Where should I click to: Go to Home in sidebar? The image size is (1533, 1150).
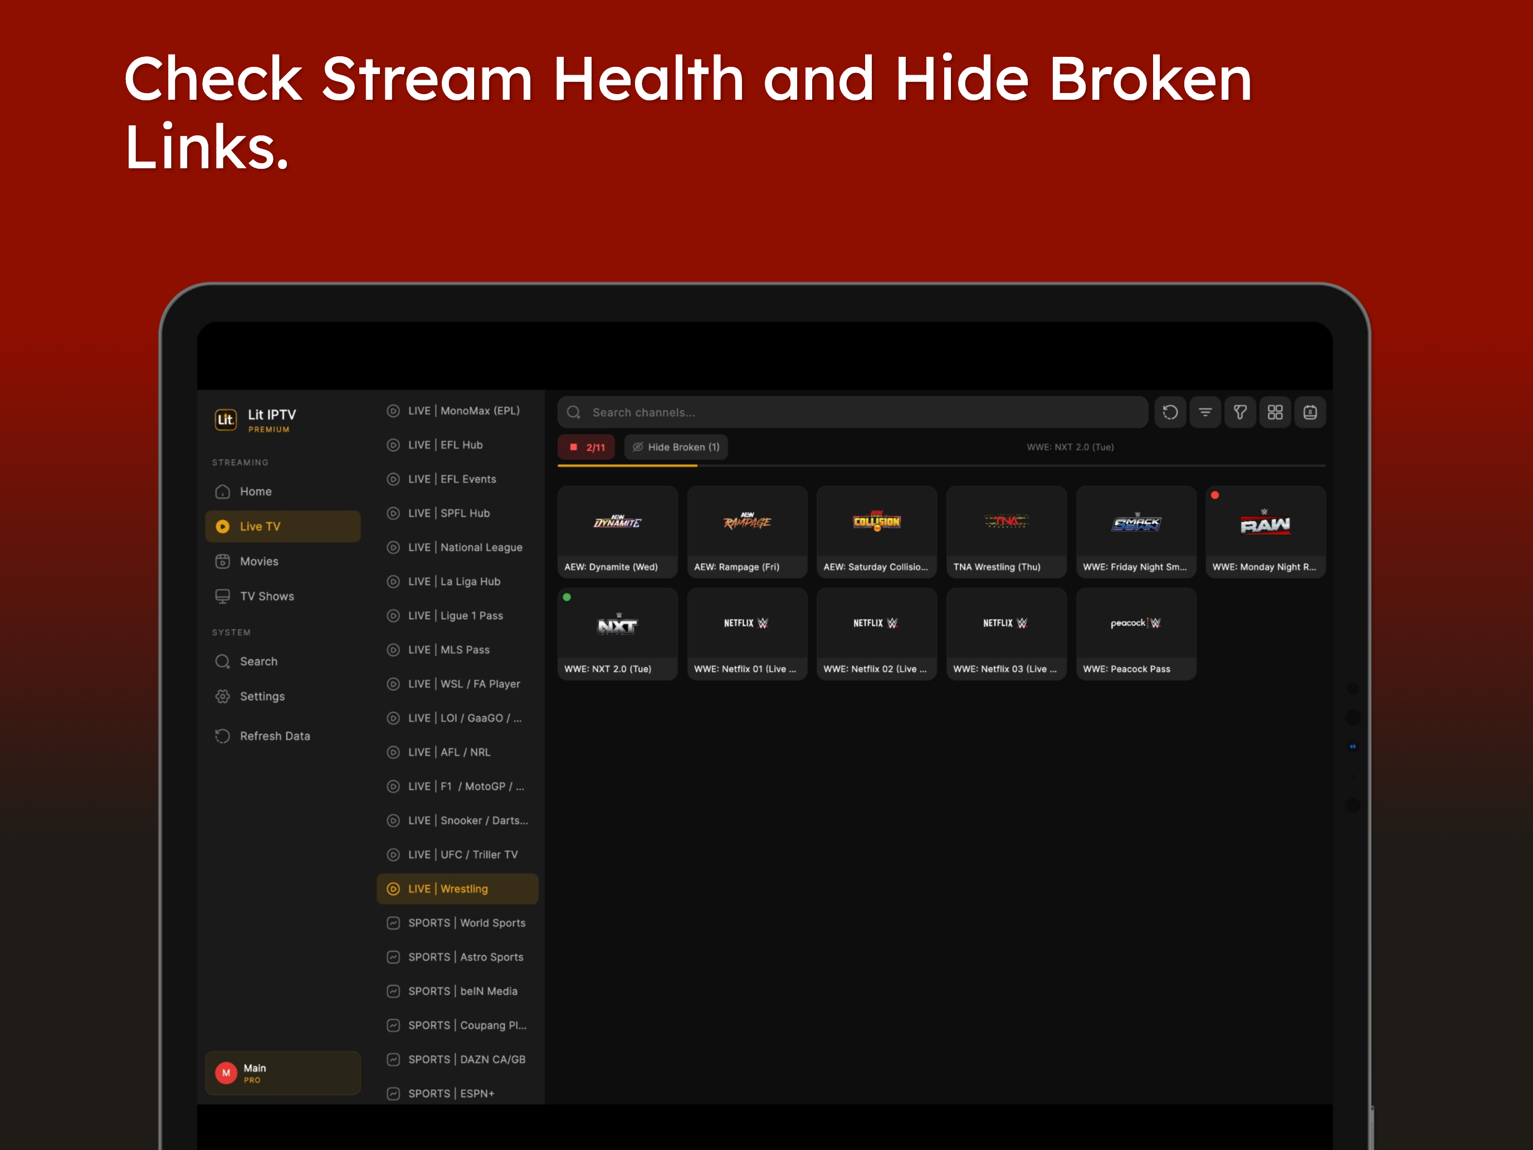point(283,491)
